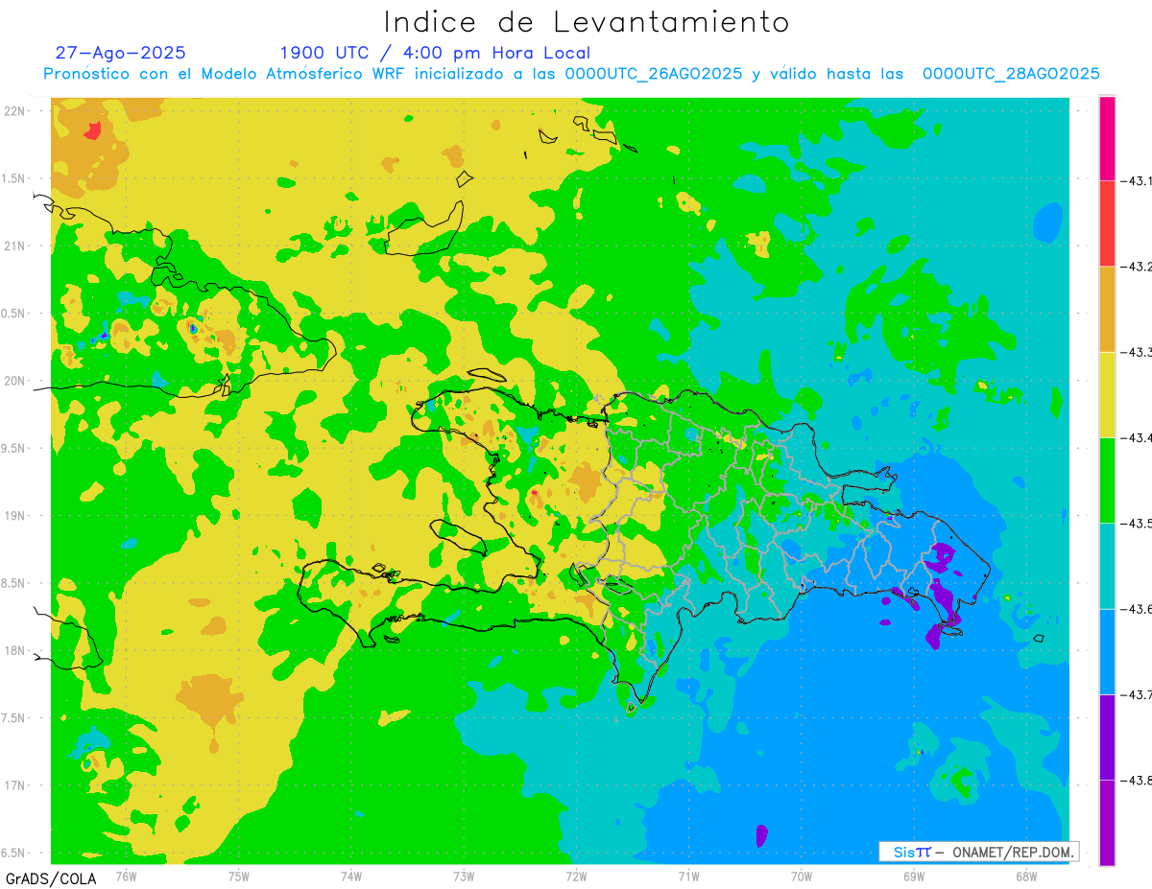Select the "-43.8" color bar value
1152x889 pixels.
pos(1136,781)
